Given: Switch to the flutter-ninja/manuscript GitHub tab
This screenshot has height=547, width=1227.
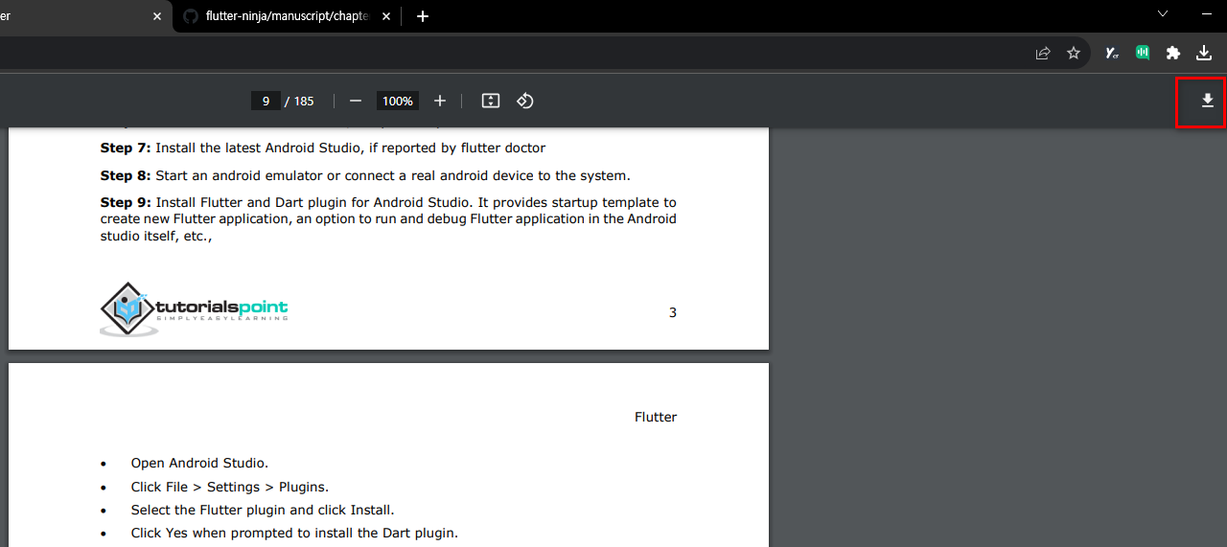Looking at the screenshot, I should point(286,16).
